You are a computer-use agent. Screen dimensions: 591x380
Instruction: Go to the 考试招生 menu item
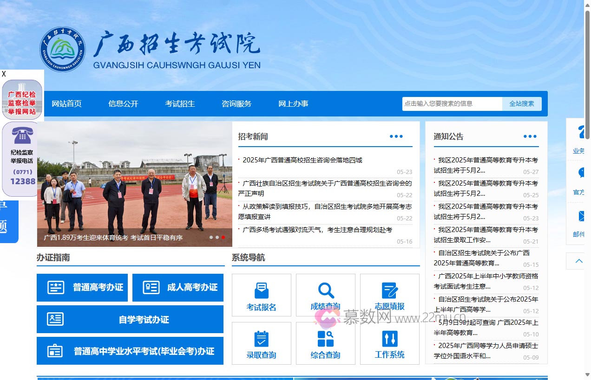[180, 104]
